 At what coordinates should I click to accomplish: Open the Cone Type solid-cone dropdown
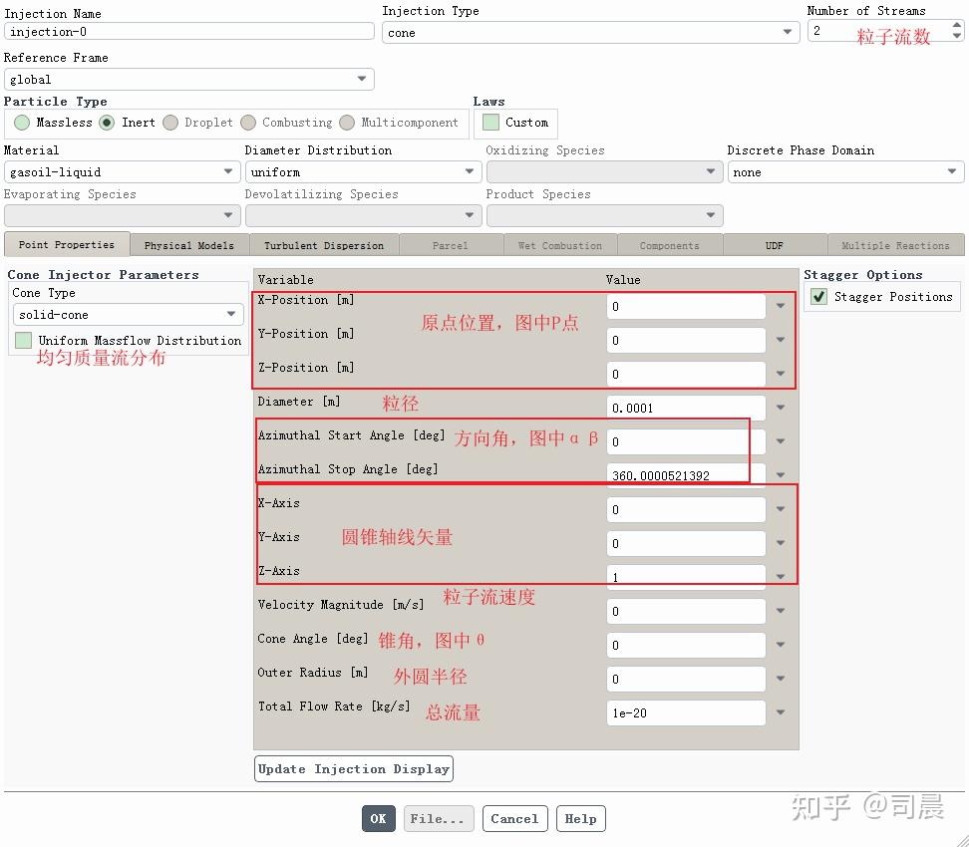click(x=129, y=315)
